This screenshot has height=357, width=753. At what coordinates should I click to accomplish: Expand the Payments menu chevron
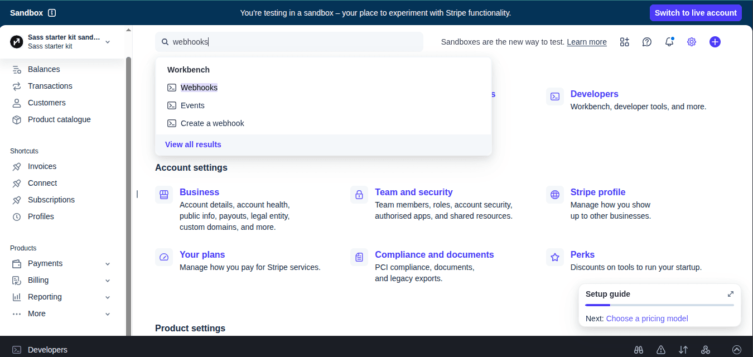(108, 264)
